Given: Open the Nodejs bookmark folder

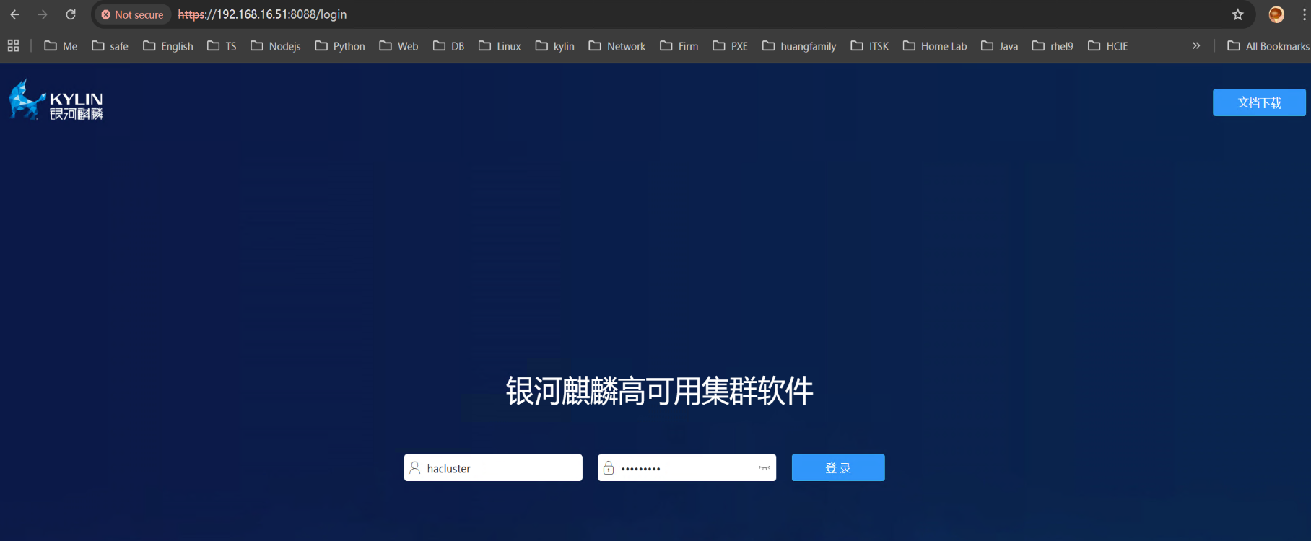Looking at the screenshot, I should point(276,46).
